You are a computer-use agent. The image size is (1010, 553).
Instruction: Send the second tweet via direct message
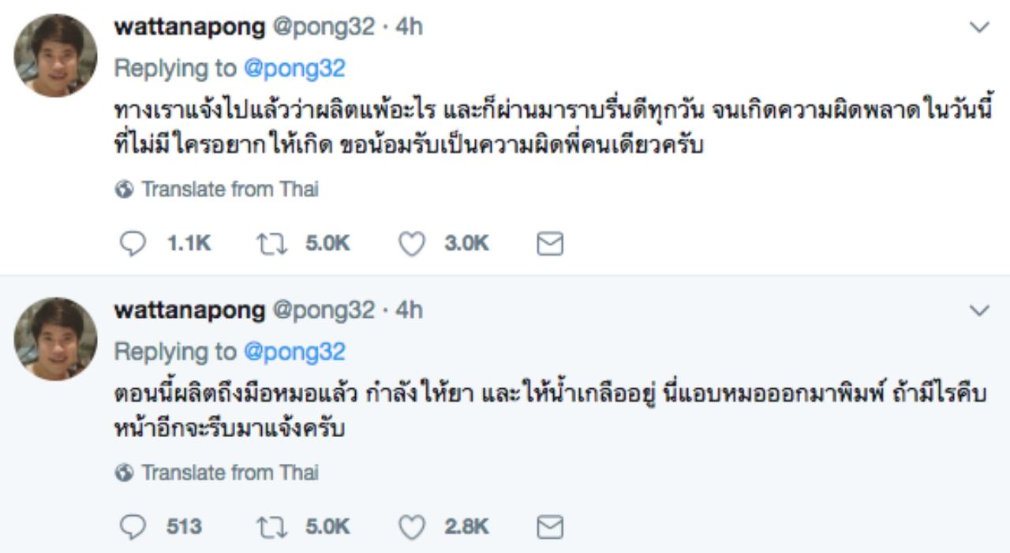tap(549, 526)
